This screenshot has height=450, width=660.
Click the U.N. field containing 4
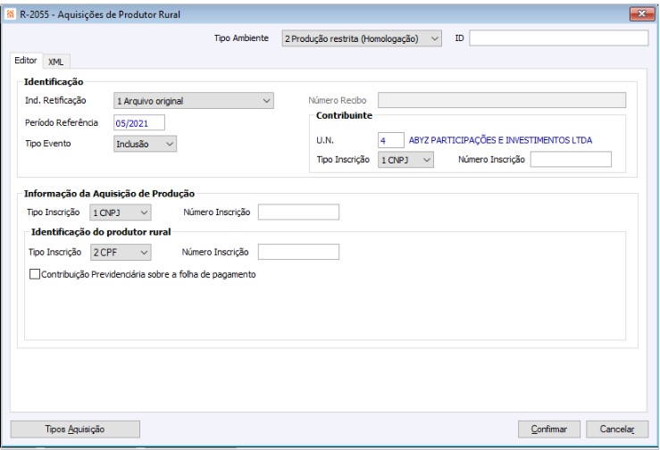pyautogui.click(x=391, y=140)
